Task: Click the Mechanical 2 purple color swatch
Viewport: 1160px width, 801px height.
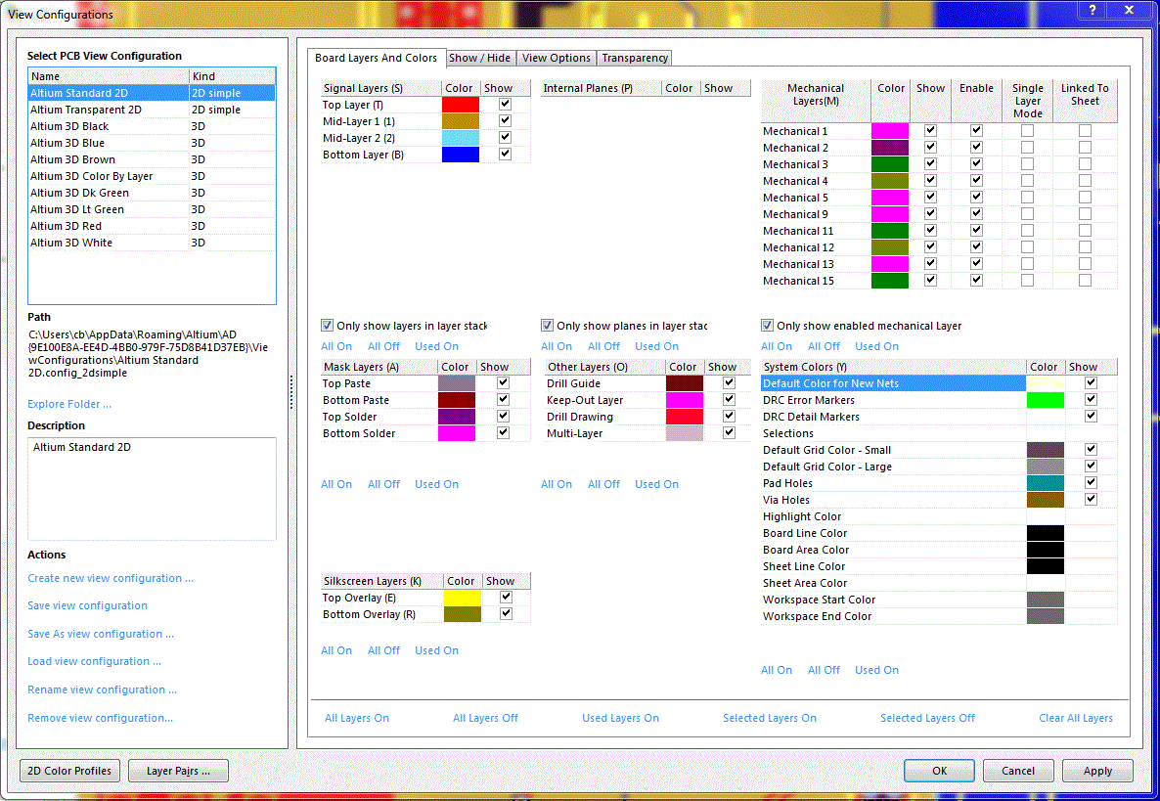Action: 889,147
